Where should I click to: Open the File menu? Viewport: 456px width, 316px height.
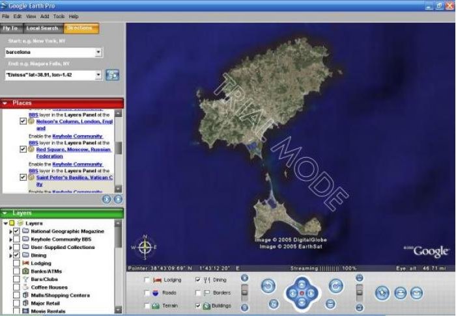[x=6, y=16]
